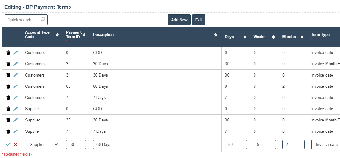Click the Description field containing 60 Days
The image size is (340, 158).
(x=155, y=145)
